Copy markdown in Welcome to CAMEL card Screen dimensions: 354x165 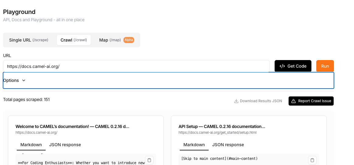[x=149, y=160]
